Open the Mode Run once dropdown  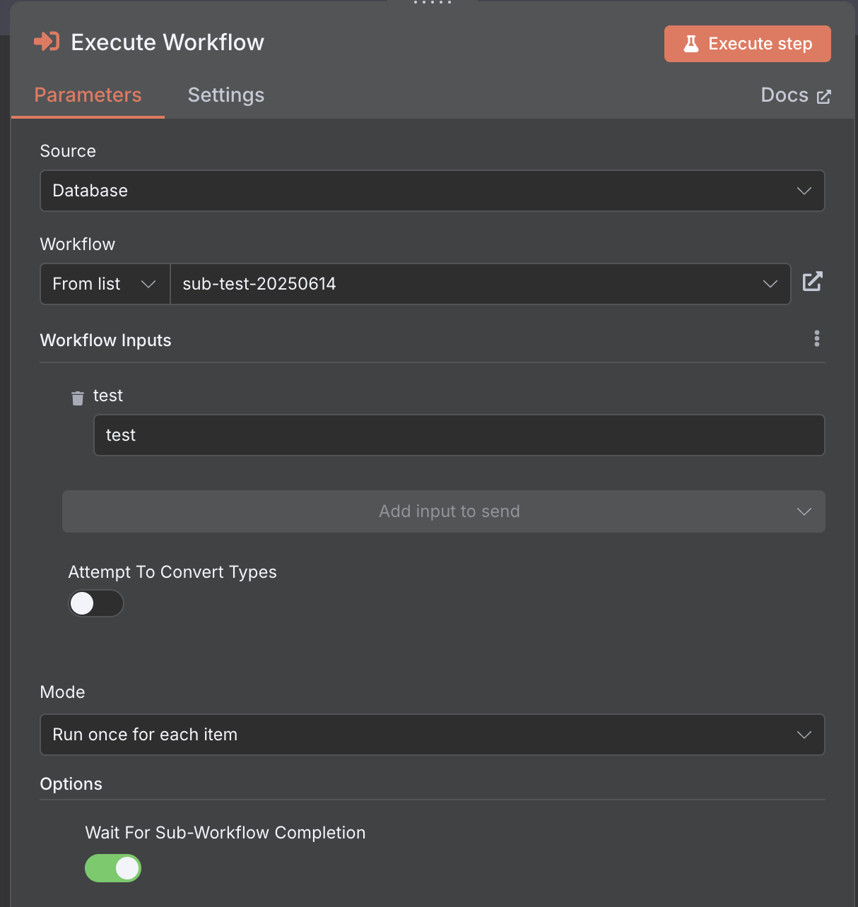coord(433,735)
